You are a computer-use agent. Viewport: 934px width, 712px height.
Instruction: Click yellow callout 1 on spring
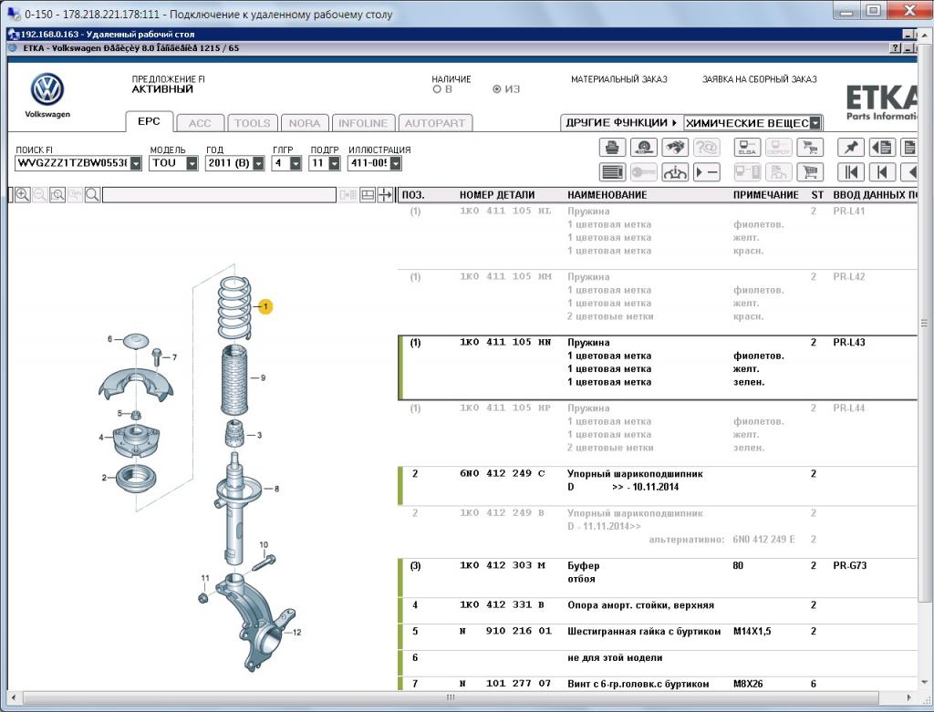click(265, 306)
